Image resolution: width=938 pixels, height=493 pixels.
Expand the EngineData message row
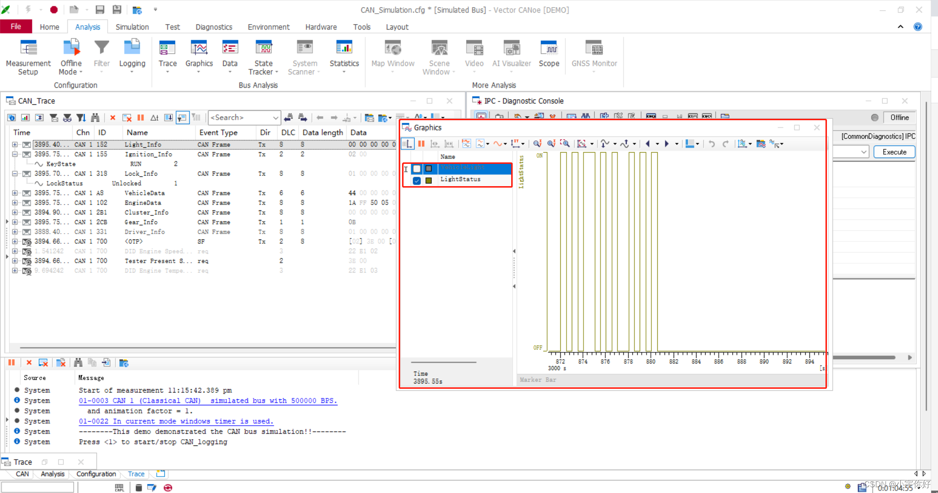[x=15, y=203]
